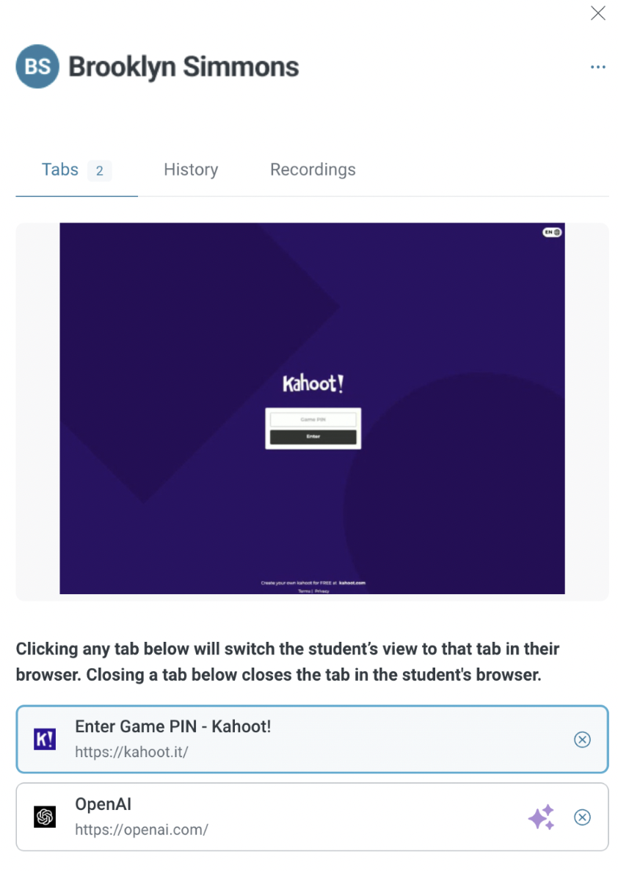Click the Game PIN field in preview

click(313, 419)
